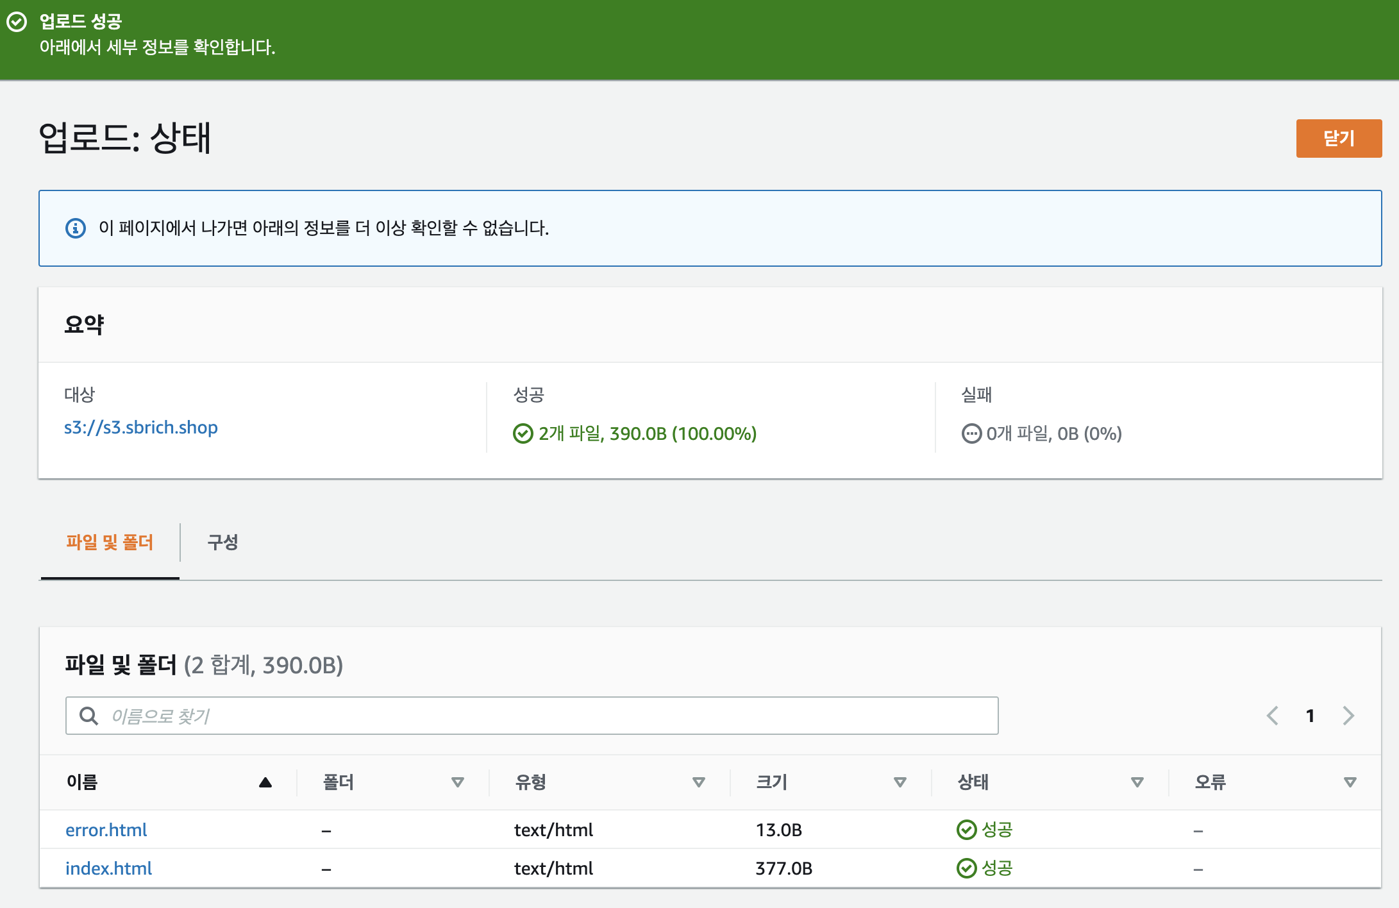This screenshot has width=1399, height=908.
Task: Click the success icon in the error.html row
Action: tap(966, 830)
